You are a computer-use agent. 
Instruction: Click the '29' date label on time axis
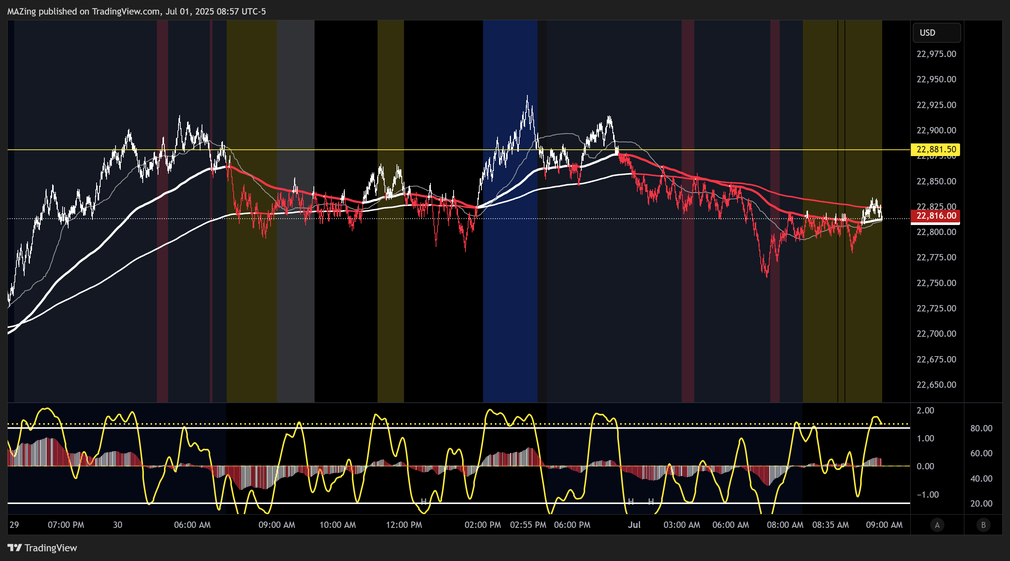pos(14,525)
